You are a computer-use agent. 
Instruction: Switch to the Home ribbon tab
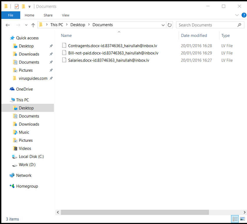29,15
